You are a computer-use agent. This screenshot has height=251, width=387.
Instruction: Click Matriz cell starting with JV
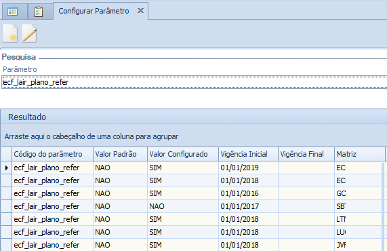pyautogui.click(x=358, y=245)
